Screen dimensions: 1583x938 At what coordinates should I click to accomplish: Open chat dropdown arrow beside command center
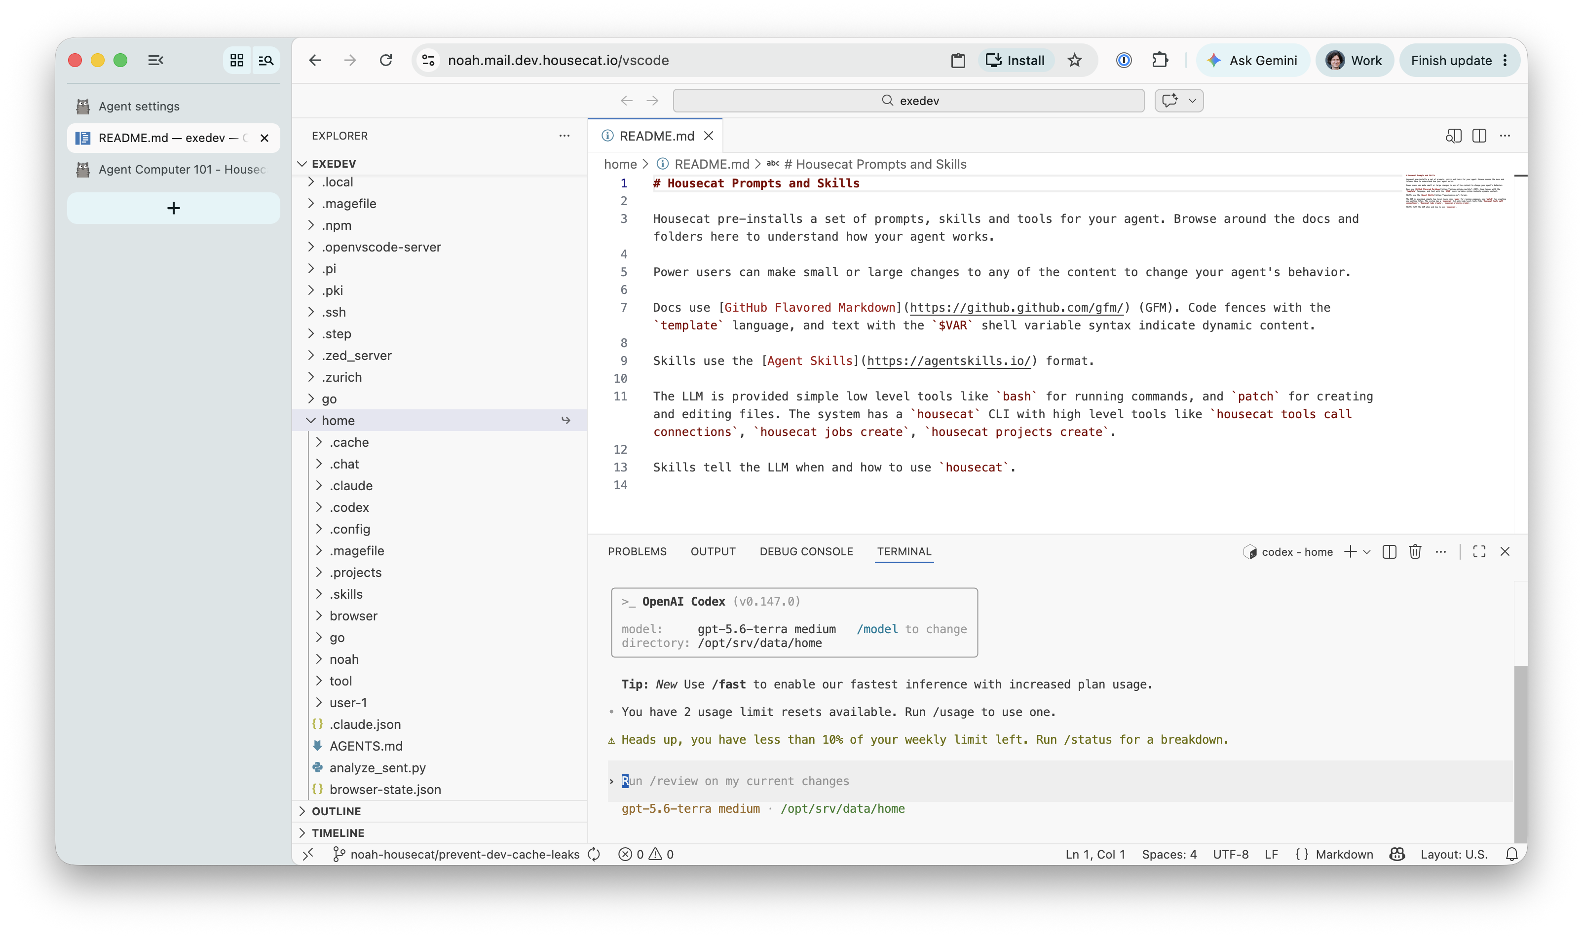(x=1192, y=101)
